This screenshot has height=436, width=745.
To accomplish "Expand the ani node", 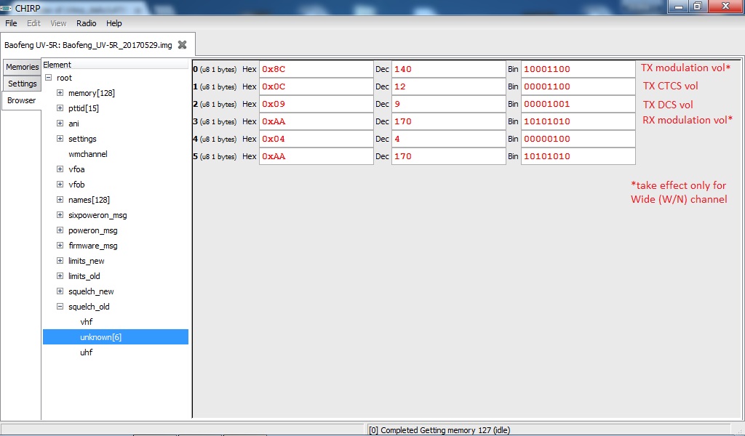I will [x=60, y=123].
